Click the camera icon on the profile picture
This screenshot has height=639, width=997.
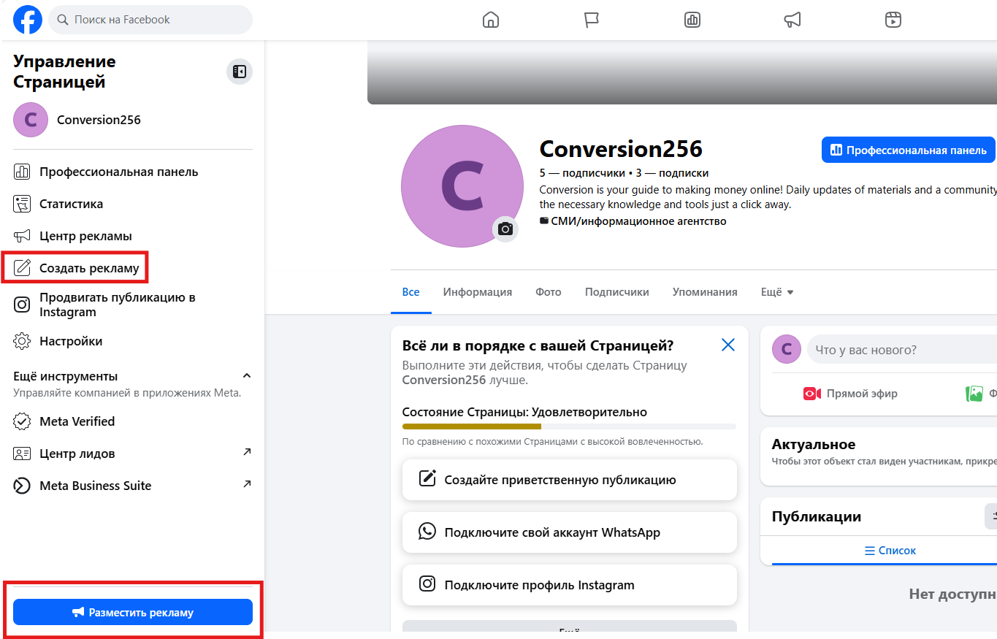coord(505,229)
